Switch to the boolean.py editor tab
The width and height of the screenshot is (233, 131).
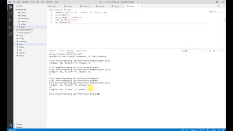[86, 6]
